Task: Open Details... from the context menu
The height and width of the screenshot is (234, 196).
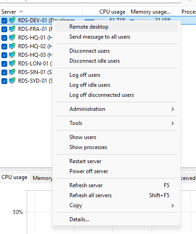Action: [x=117, y=219]
